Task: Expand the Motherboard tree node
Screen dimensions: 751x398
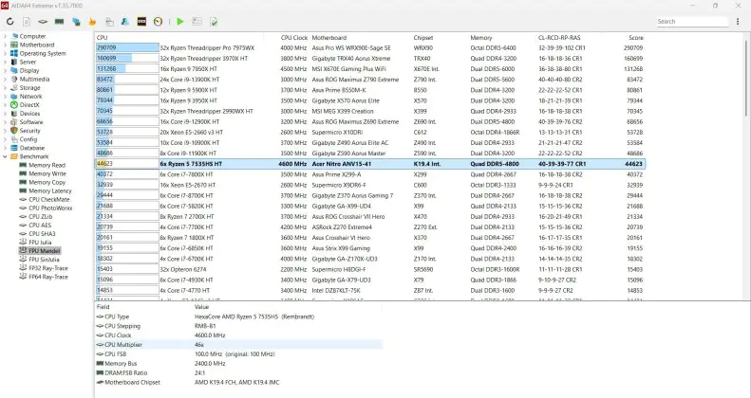Action: 6,45
